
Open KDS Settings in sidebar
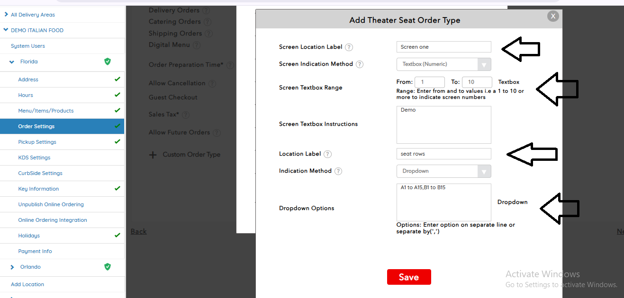click(34, 158)
